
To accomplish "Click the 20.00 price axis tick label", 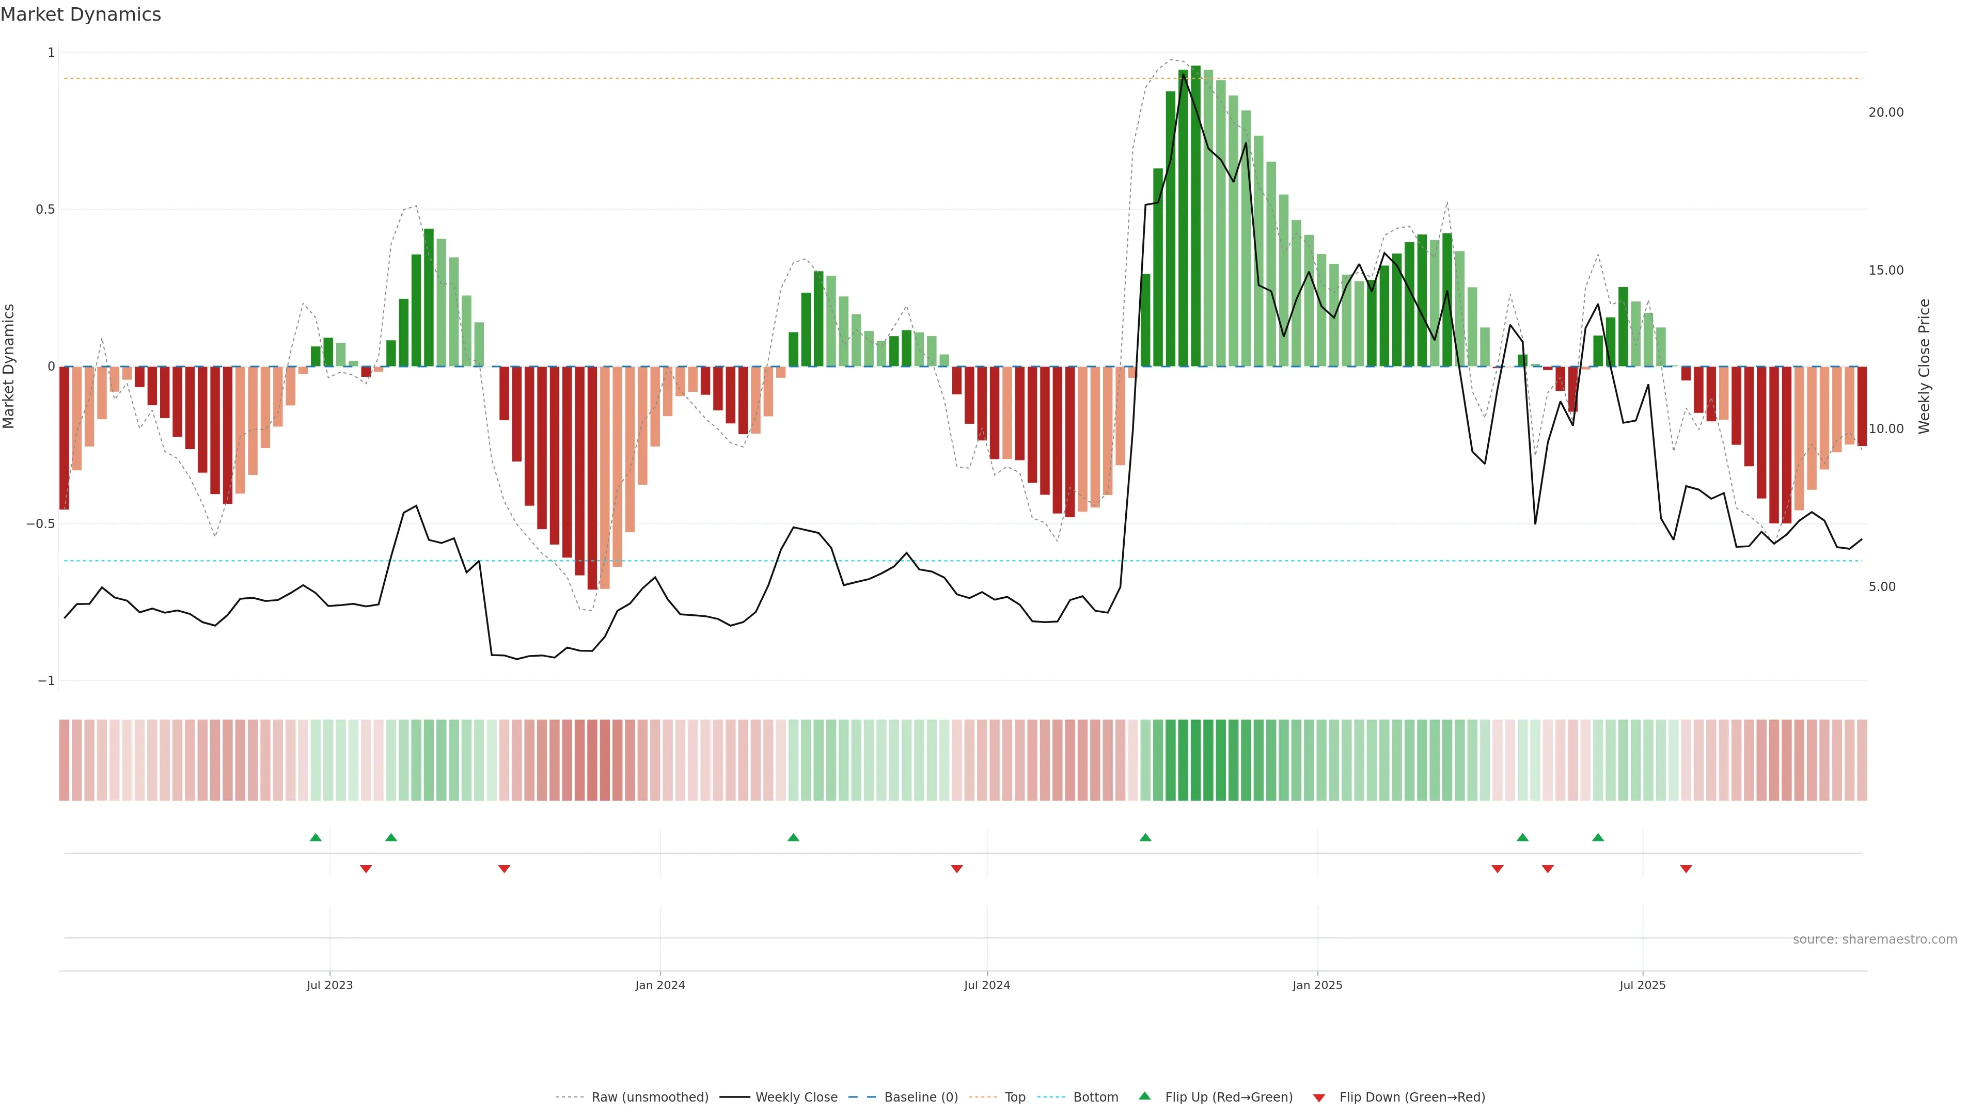I will [x=1885, y=113].
